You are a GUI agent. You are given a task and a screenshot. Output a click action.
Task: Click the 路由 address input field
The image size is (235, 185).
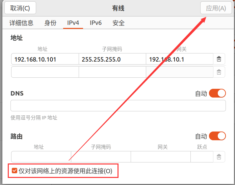[41, 157]
